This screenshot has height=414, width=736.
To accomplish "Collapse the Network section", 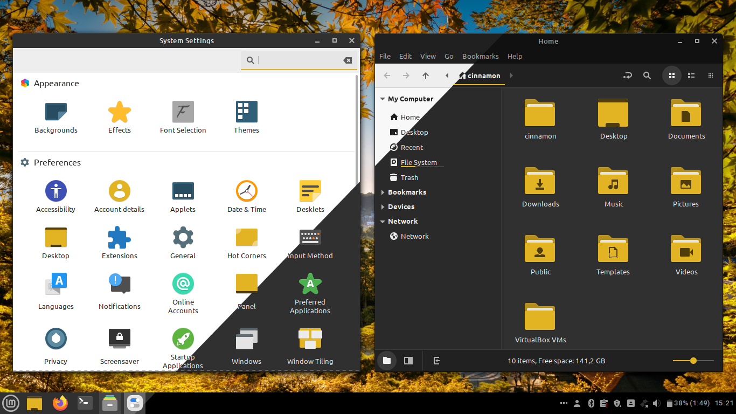I will 383,222.
